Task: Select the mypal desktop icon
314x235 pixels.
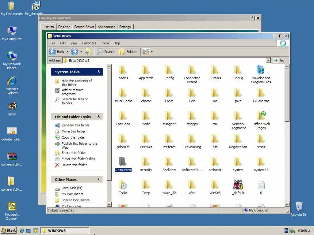Action: click(12, 109)
